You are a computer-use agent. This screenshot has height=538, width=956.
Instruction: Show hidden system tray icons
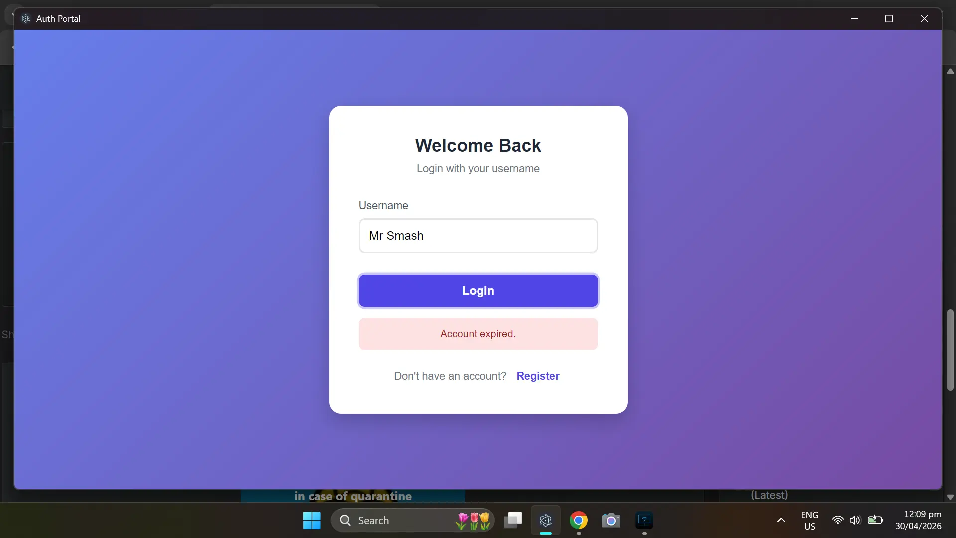pos(781,521)
